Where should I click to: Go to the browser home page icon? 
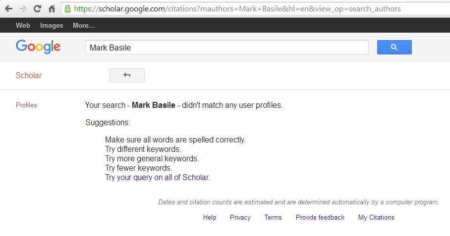click(x=52, y=8)
